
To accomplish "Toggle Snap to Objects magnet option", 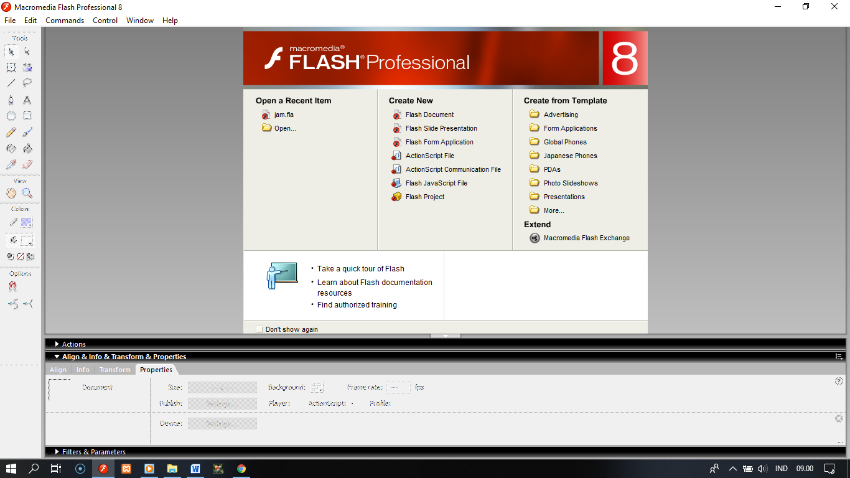I will [x=12, y=287].
